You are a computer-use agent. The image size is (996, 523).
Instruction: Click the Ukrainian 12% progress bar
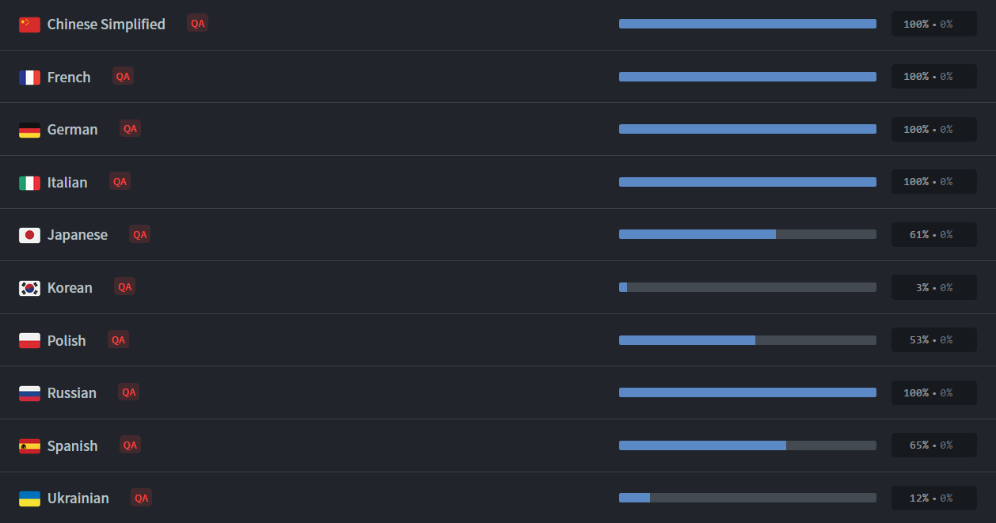click(x=747, y=498)
